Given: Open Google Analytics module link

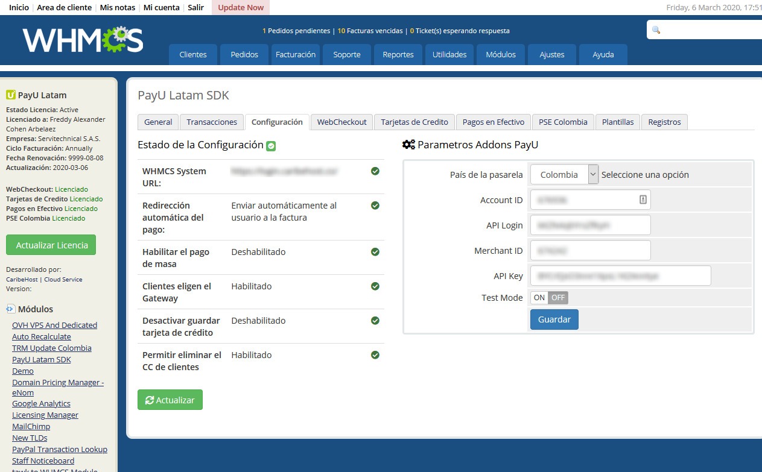Looking at the screenshot, I should tap(41, 403).
